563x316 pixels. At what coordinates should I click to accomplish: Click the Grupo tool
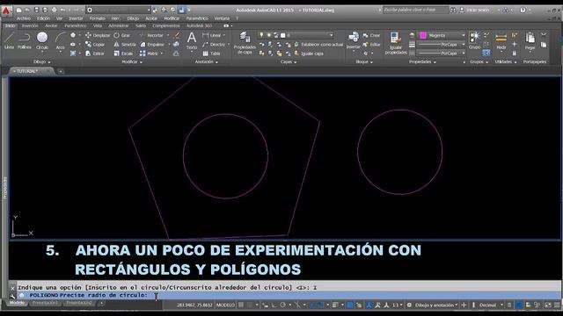474,40
